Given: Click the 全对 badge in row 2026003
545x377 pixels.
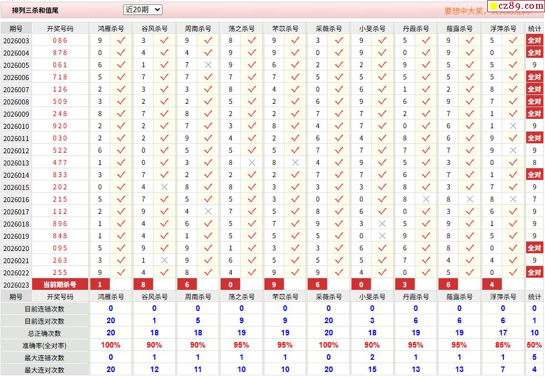Looking at the screenshot, I should coord(534,41).
